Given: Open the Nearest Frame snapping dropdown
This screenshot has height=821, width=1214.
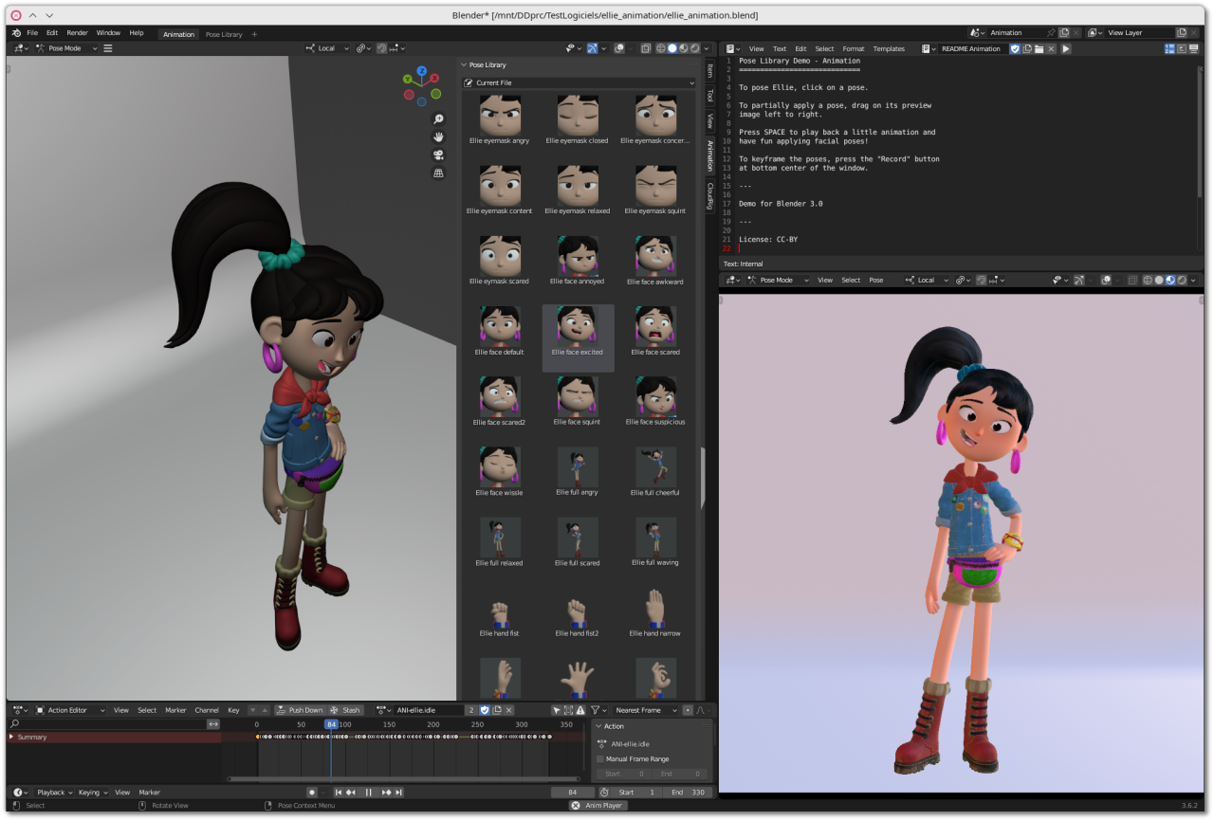Looking at the screenshot, I should [x=646, y=710].
